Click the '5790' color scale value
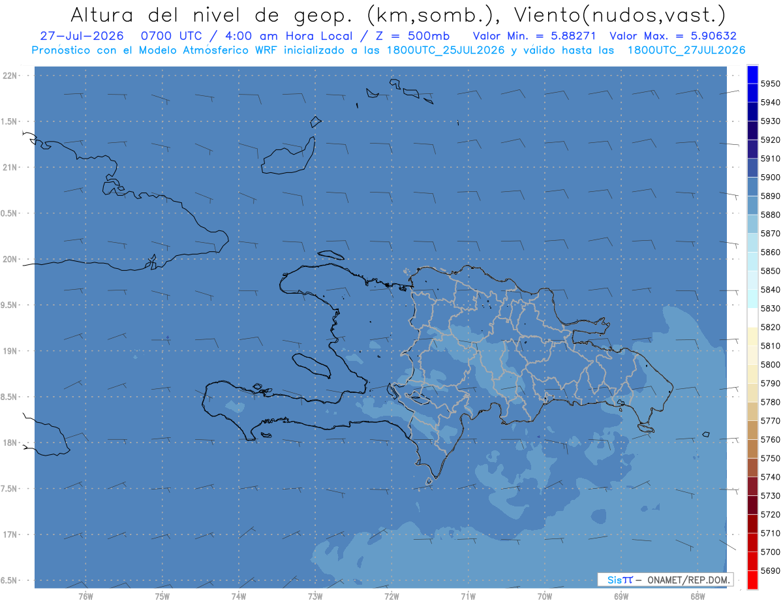783x605 pixels. point(770,383)
